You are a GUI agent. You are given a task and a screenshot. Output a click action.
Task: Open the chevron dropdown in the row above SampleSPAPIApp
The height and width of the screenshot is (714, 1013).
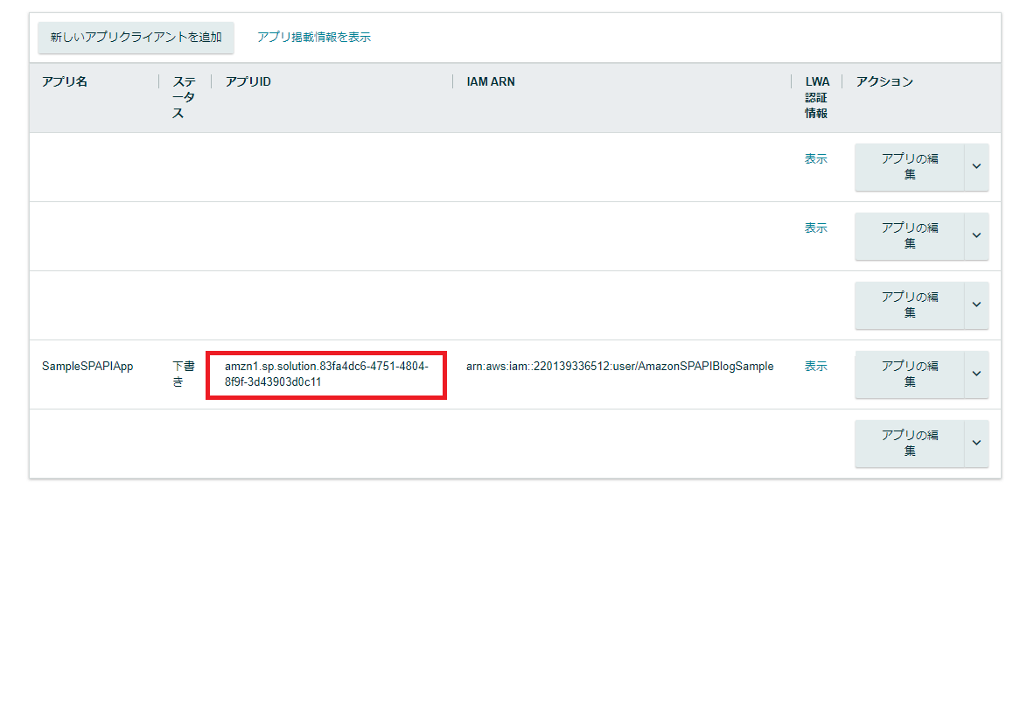click(976, 305)
